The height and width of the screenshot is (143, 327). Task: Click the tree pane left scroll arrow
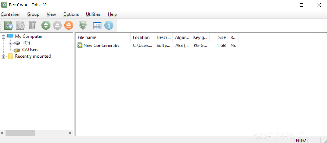(x=3, y=133)
